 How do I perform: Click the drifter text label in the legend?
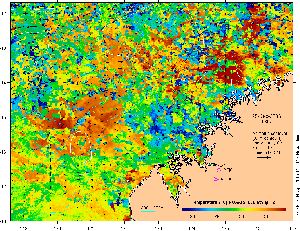[x=226, y=179]
